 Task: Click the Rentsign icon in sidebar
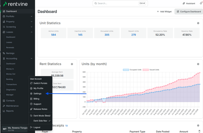[4, 53]
